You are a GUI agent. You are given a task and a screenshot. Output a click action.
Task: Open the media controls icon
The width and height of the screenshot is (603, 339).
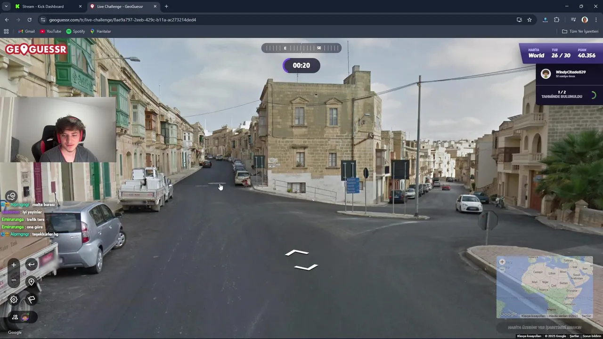pos(573,20)
